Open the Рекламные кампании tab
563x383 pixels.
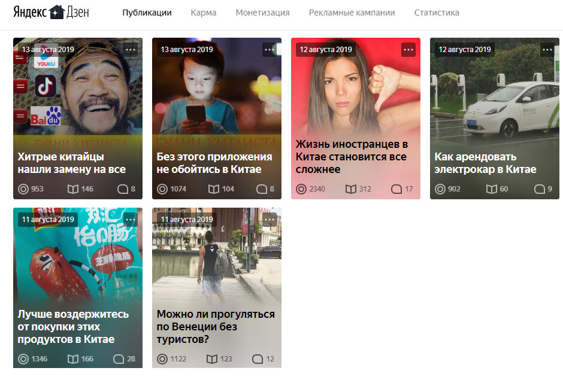click(x=352, y=13)
